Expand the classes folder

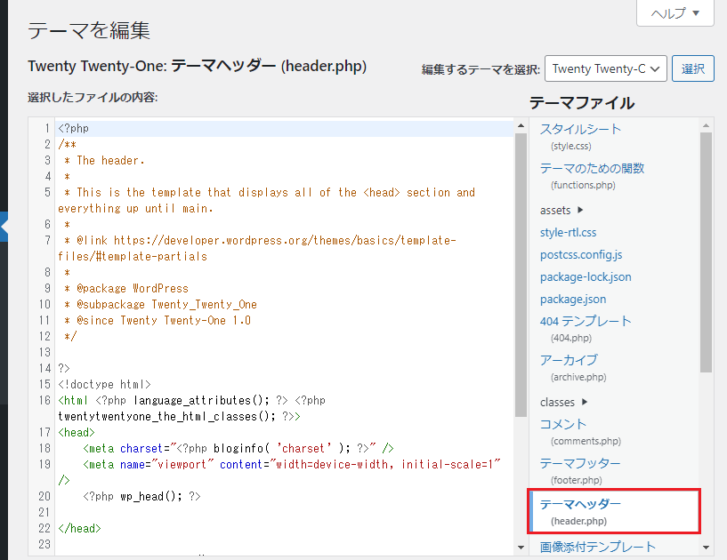click(563, 402)
